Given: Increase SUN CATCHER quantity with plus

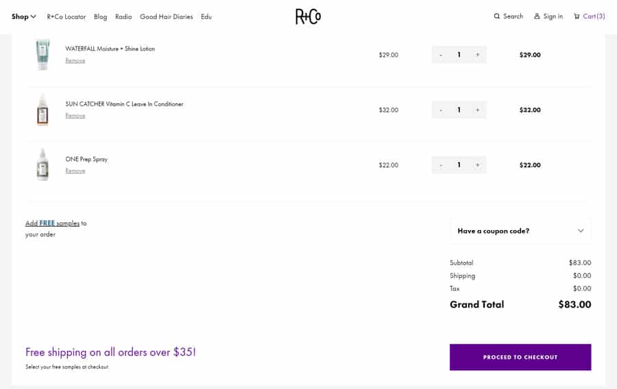Looking at the screenshot, I should click(477, 110).
